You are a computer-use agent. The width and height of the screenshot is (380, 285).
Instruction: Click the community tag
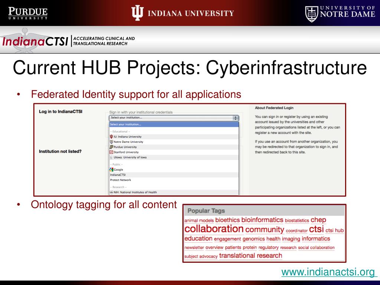pyautogui.click(x=265, y=230)
